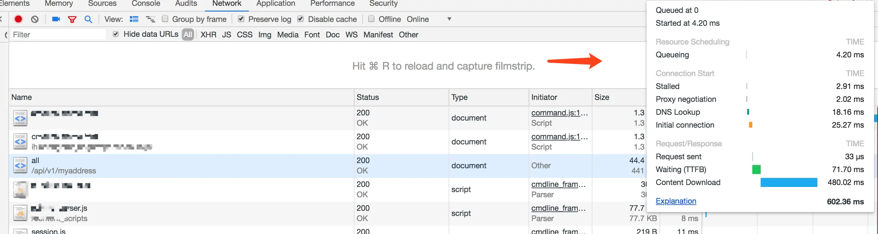The width and height of the screenshot is (878, 234).
Task: Open the Online throttling dropdown
Action: (x=429, y=19)
